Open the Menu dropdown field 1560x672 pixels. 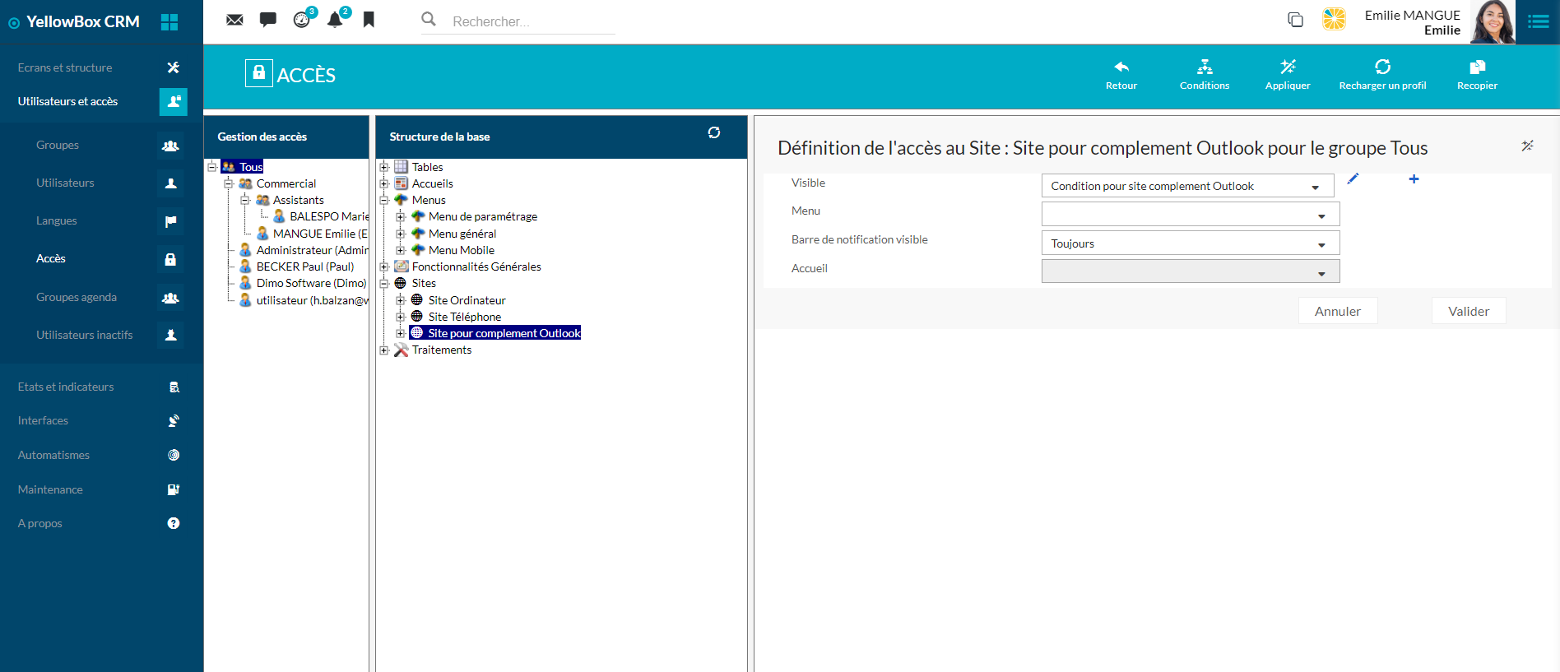[x=1190, y=215]
